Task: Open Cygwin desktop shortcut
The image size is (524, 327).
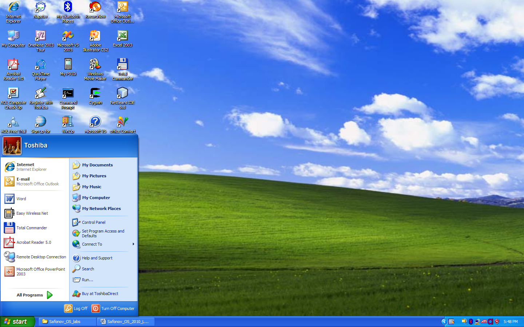Action: click(x=95, y=96)
